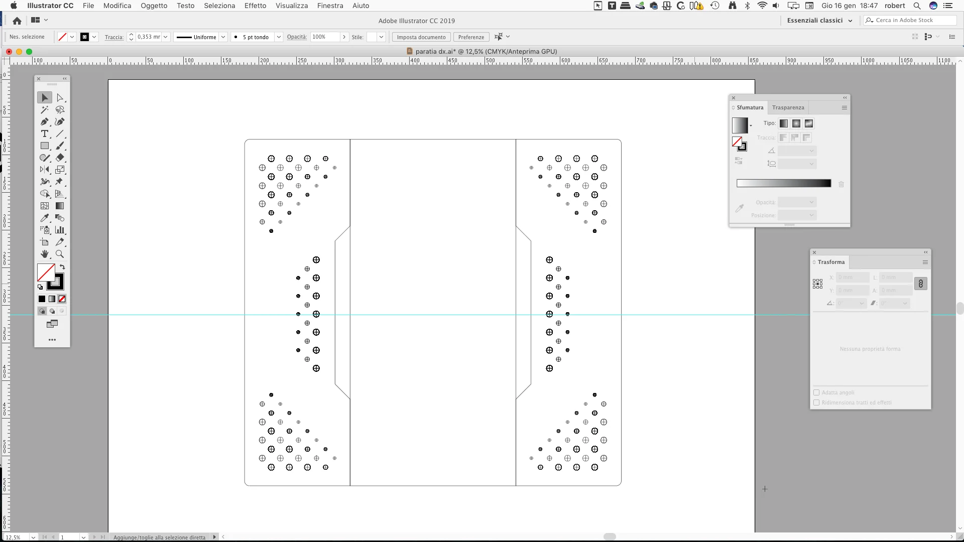Open Uniforme stroke profile dropdown
The height and width of the screenshot is (542, 964).
pos(223,37)
